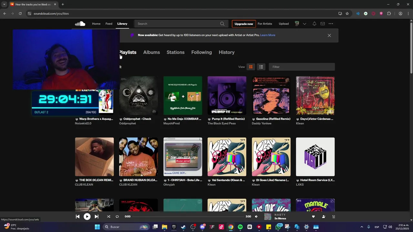Like the playing track Se Menea
This screenshot has height=232, width=413.
click(x=313, y=217)
